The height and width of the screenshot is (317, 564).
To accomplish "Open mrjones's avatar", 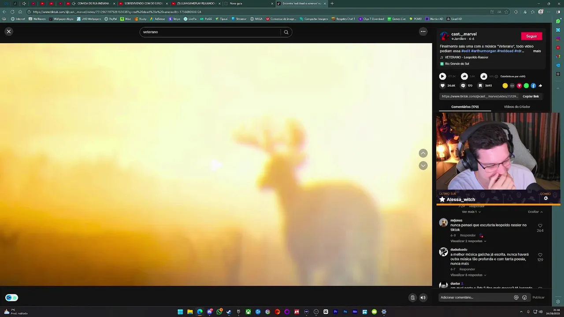I will pyautogui.click(x=443, y=223).
